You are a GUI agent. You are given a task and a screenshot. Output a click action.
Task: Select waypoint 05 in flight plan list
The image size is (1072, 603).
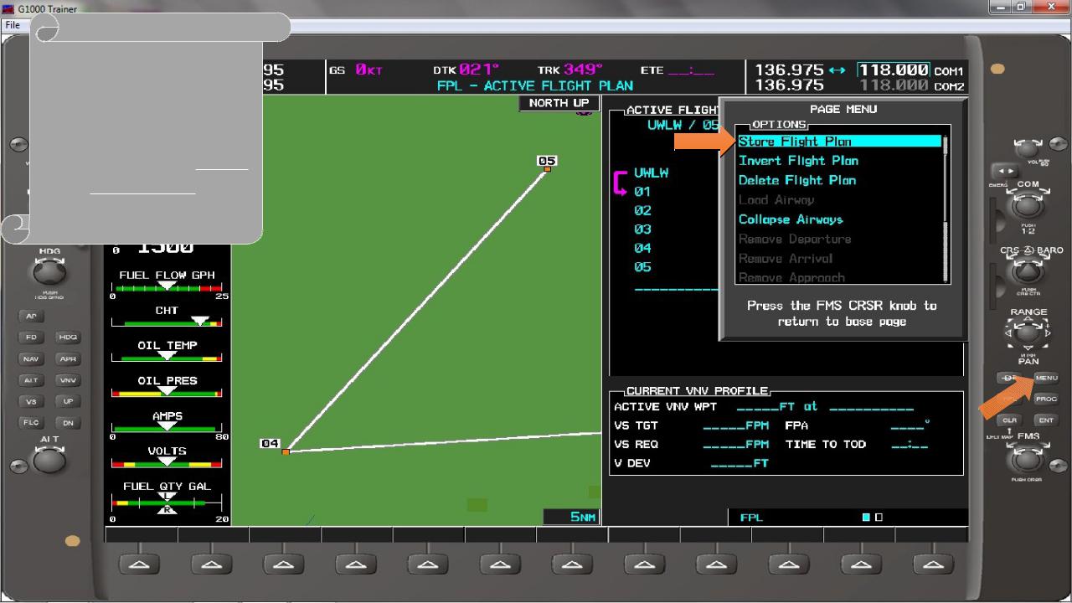pyautogui.click(x=642, y=267)
